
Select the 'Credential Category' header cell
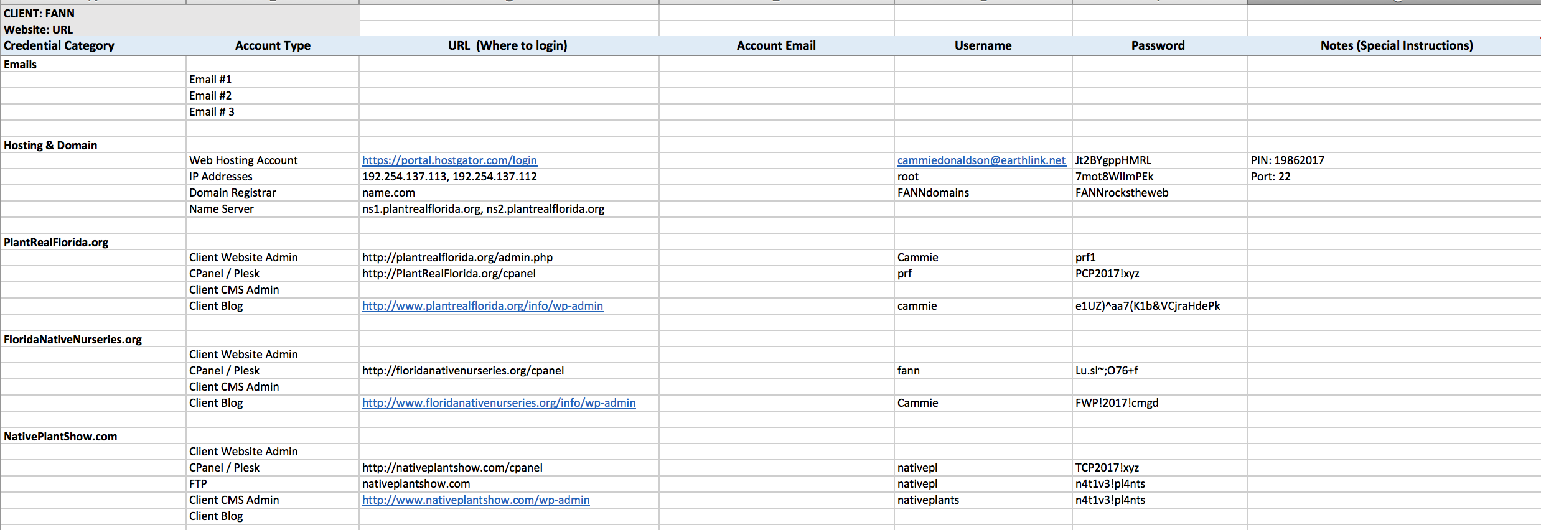[59, 46]
